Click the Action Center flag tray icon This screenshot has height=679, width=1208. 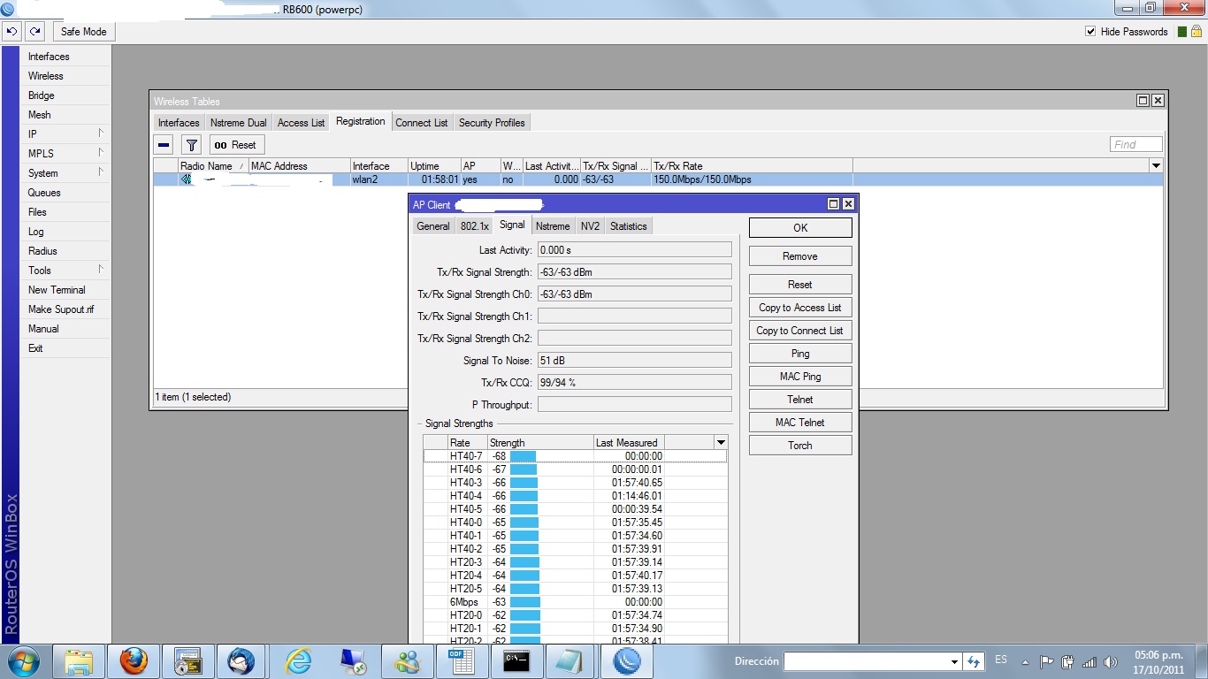tap(1047, 661)
